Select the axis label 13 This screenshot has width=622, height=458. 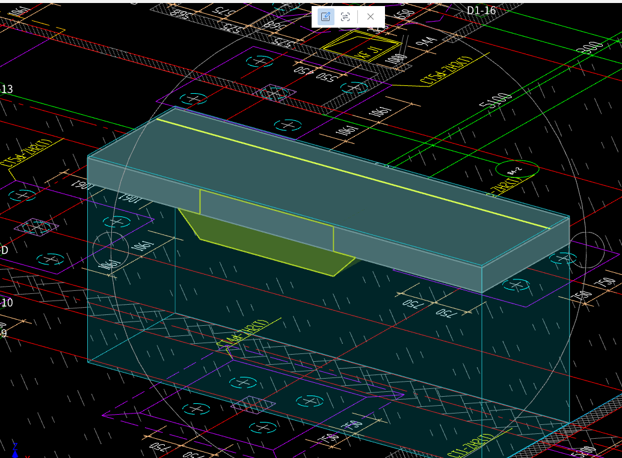[7, 89]
